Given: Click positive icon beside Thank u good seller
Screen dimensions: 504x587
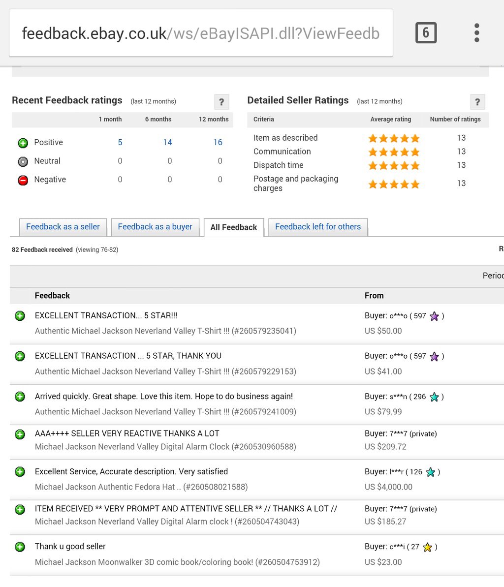Looking at the screenshot, I should click(20, 547).
